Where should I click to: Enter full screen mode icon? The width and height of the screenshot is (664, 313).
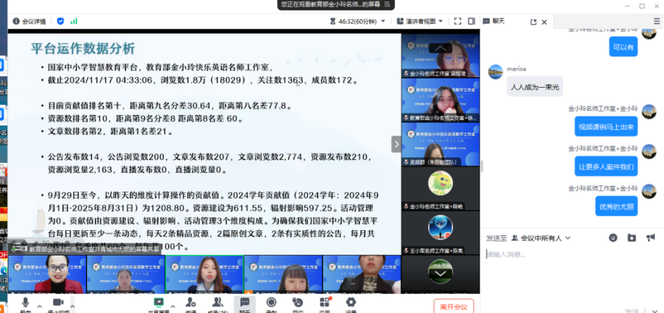point(457,21)
